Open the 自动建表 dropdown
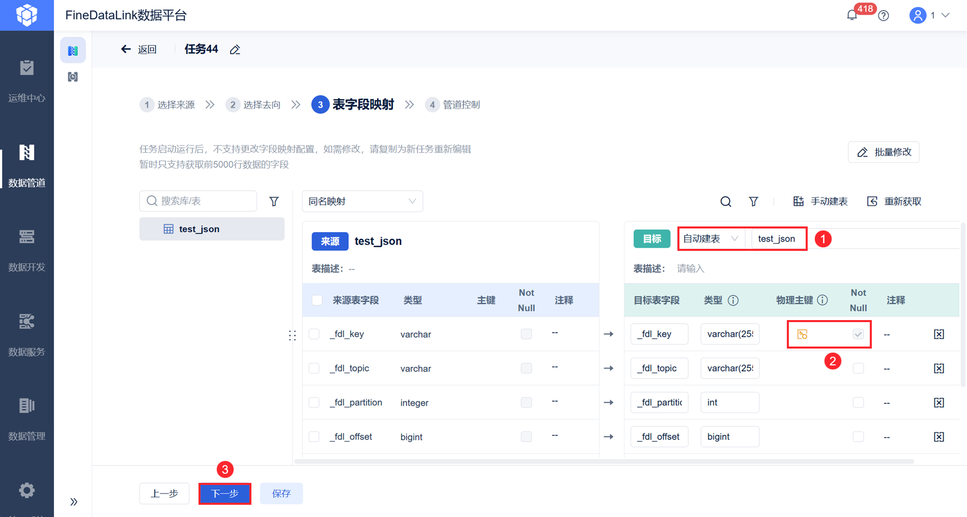Screen dimensions: 967x517 tap(710, 239)
